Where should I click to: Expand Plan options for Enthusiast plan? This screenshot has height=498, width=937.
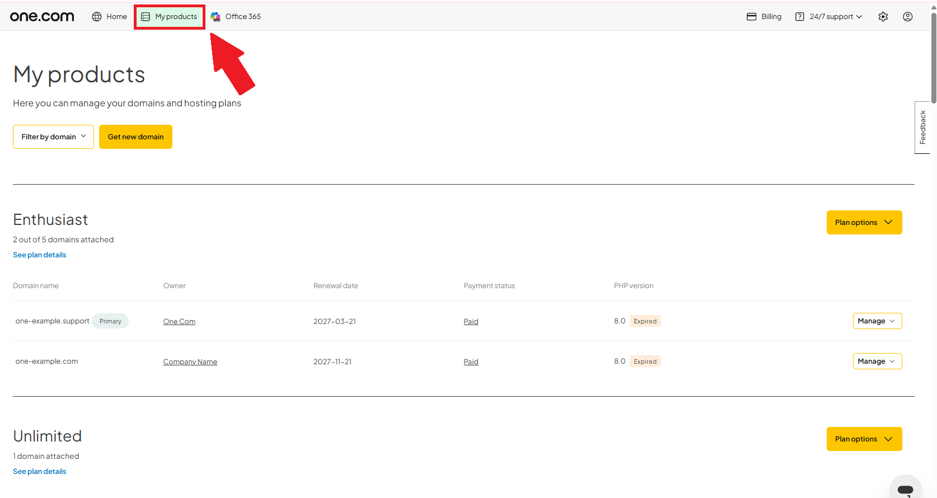coord(864,222)
